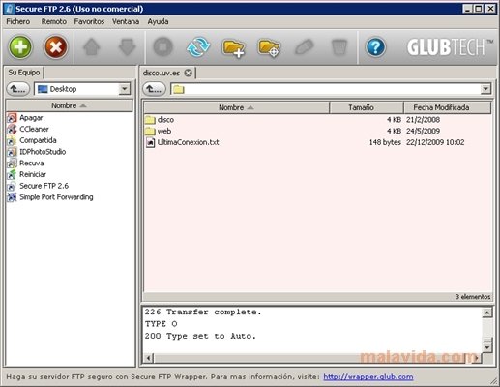
Task: Click the 148 bytes size cell
Action: (385, 142)
